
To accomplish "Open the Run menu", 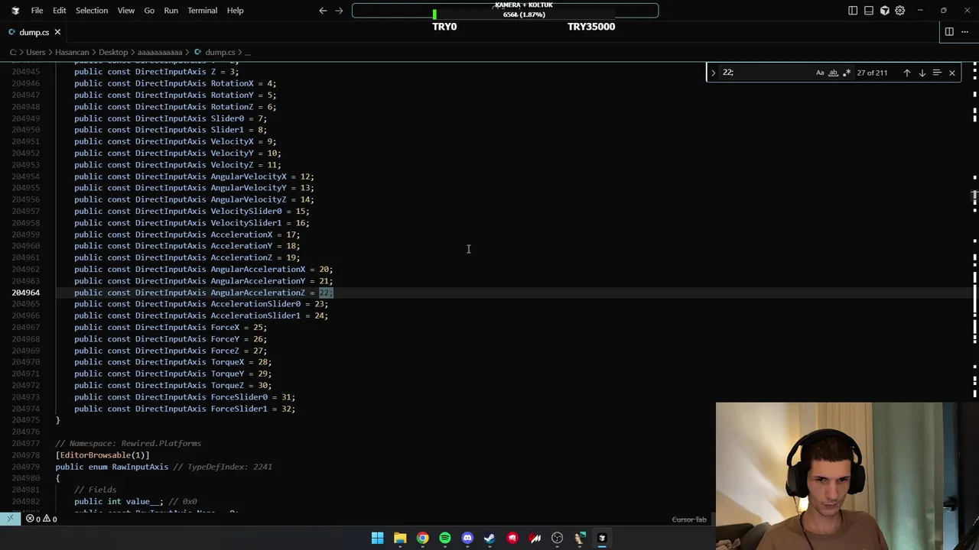I will pos(171,11).
